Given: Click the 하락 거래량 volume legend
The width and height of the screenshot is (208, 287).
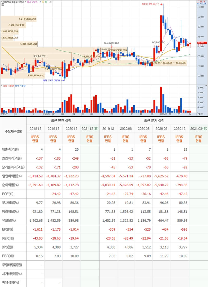Looking at the screenshot, I should [x=20, y=86].
